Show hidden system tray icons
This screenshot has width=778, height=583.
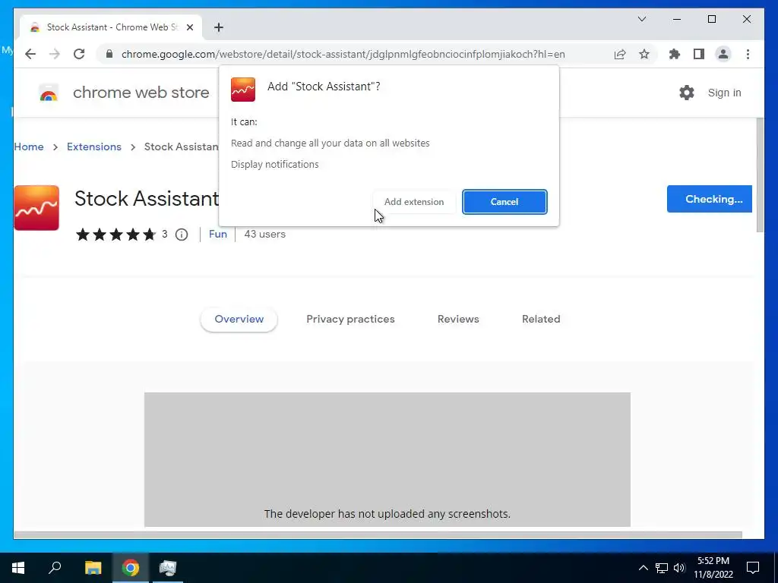(643, 568)
